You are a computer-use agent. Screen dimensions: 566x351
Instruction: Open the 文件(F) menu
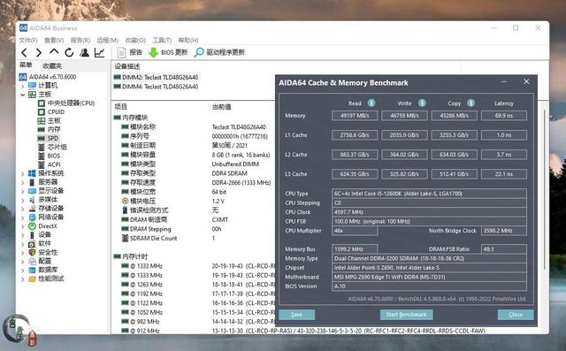click(x=28, y=40)
